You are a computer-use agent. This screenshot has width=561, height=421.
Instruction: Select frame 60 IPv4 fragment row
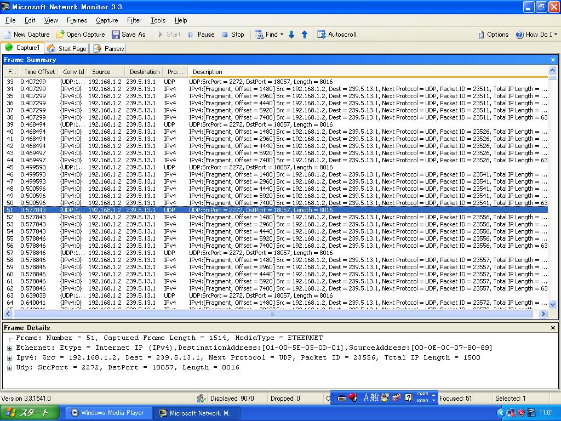point(276,274)
